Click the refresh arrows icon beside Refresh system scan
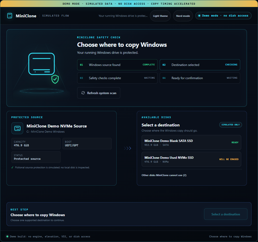Image resolution: width=258 pixels, height=242 pixels. coord(83,93)
